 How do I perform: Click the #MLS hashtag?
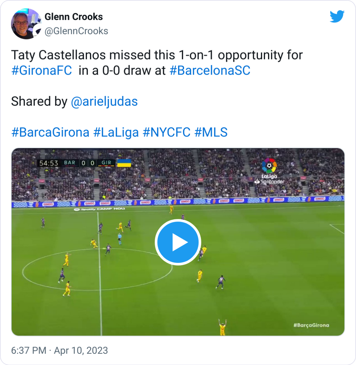[211, 132]
